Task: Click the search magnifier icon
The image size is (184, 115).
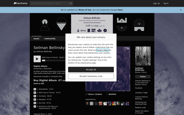Action: pyautogui.click(x=71, y=3)
